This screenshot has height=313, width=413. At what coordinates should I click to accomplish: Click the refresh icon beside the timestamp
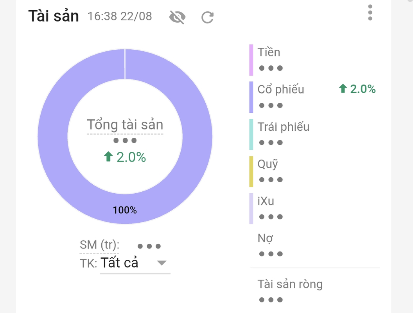click(x=207, y=17)
